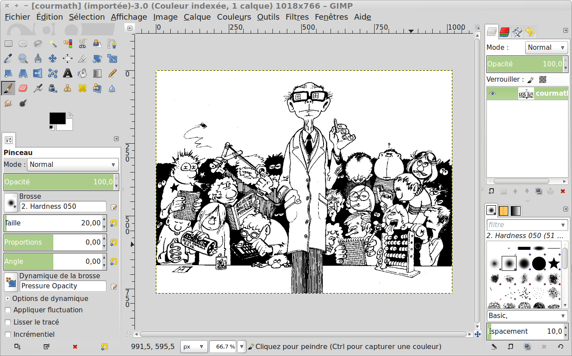Enable Appliquer fluctuation checkbox
This screenshot has height=356, width=572.
(8, 310)
